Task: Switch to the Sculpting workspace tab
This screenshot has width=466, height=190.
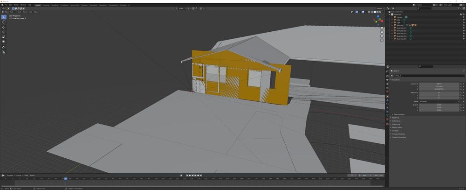Action: [55, 5]
